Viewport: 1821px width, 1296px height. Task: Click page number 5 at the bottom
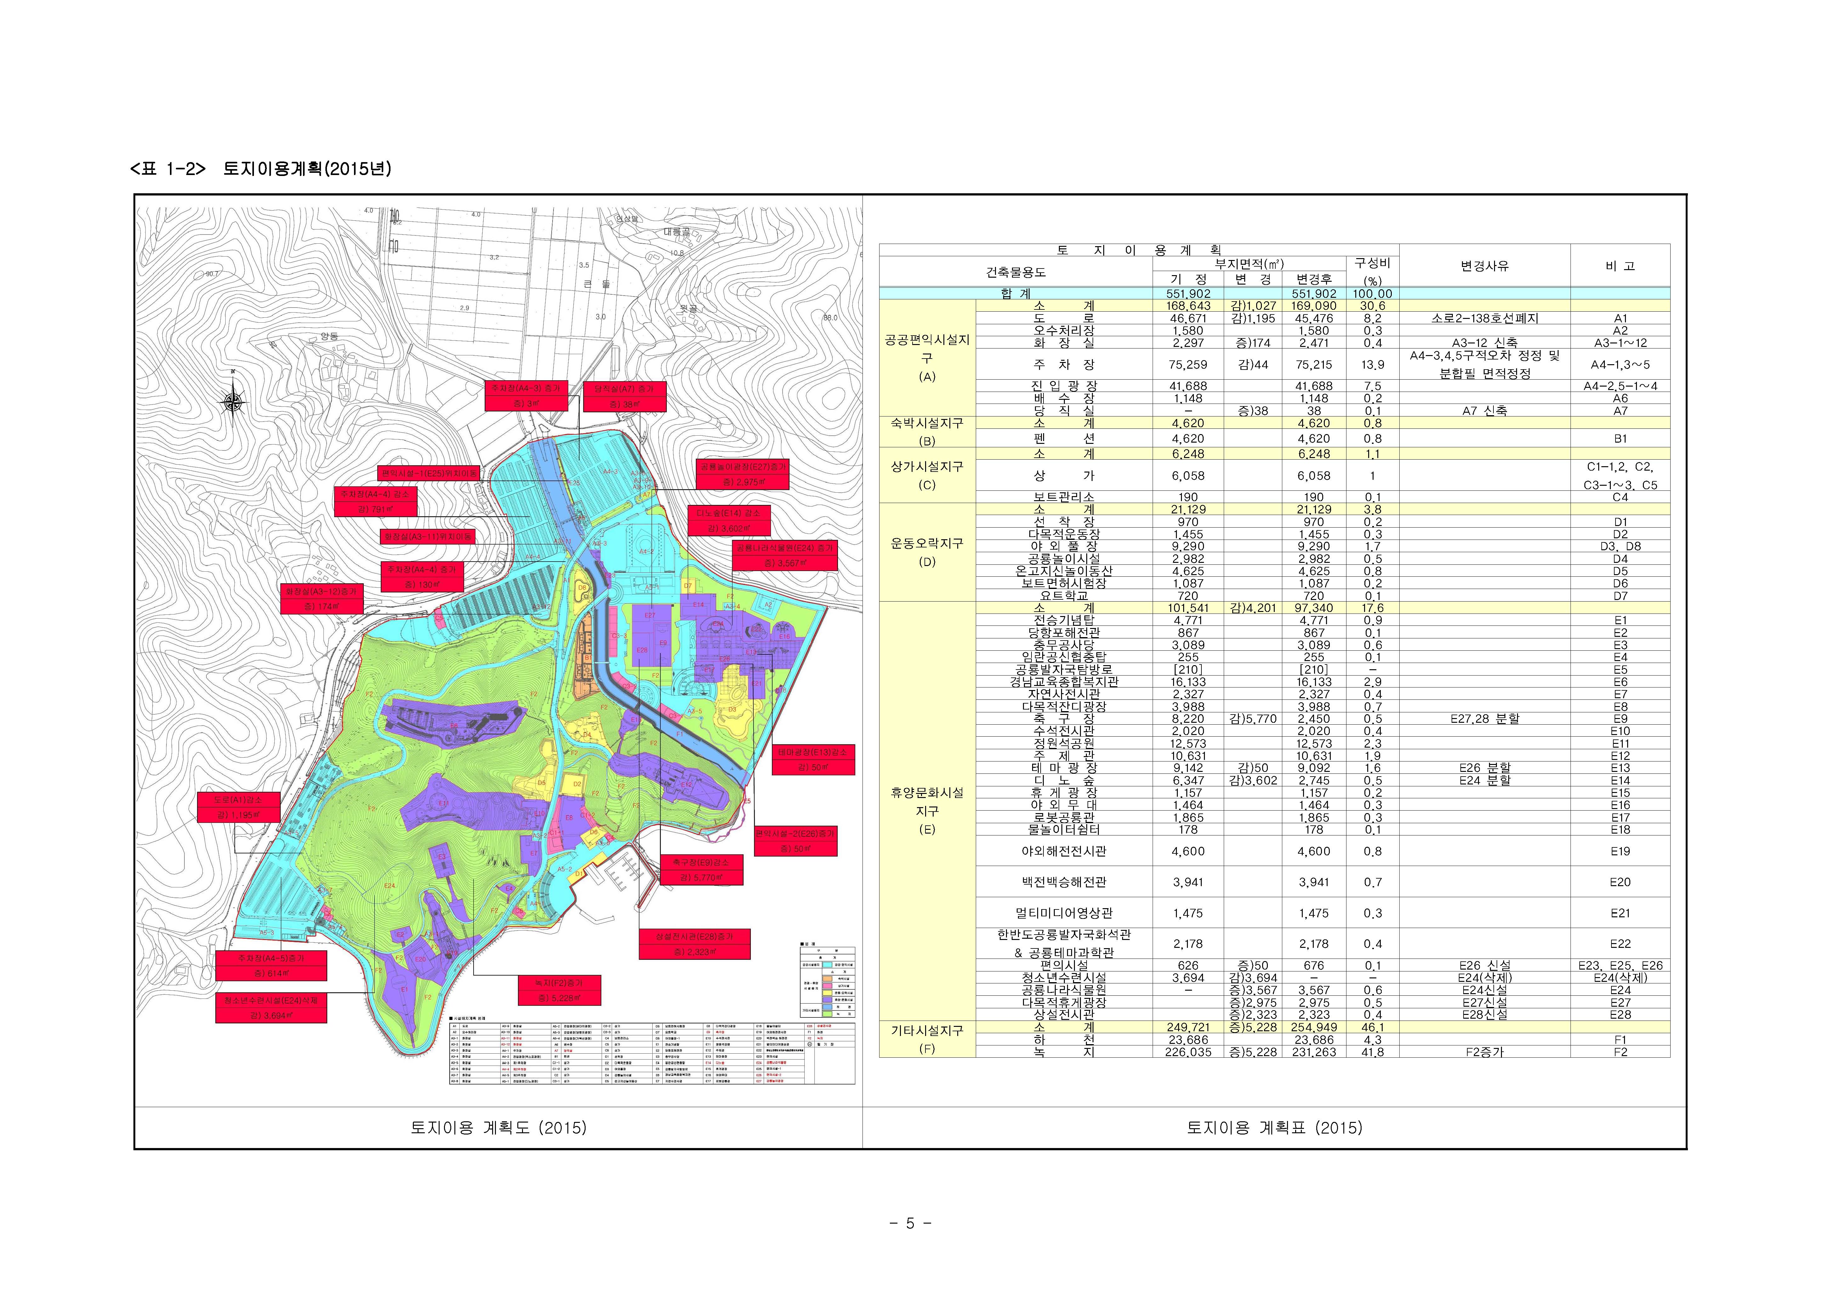[910, 1223]
